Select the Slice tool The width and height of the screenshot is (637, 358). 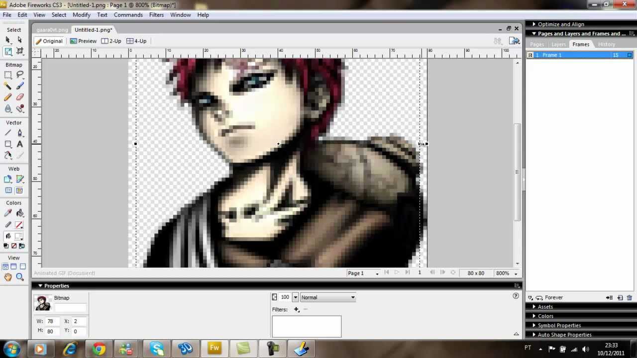[20, 179]
